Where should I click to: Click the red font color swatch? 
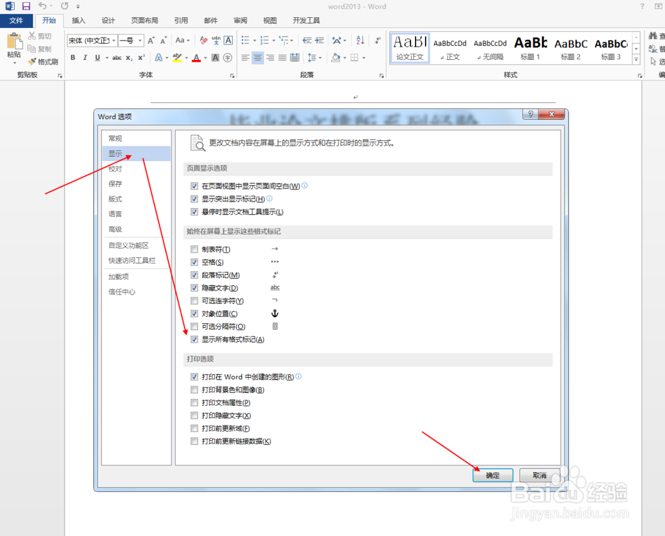pos(197,59)
